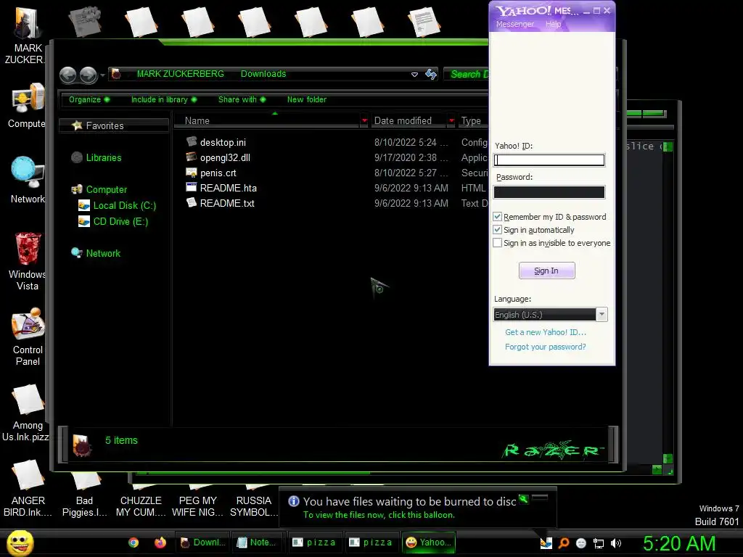This screenshot has width=743, height=557.
Task: Switch to first pizza taskbar button
Action: coord(315,542)
